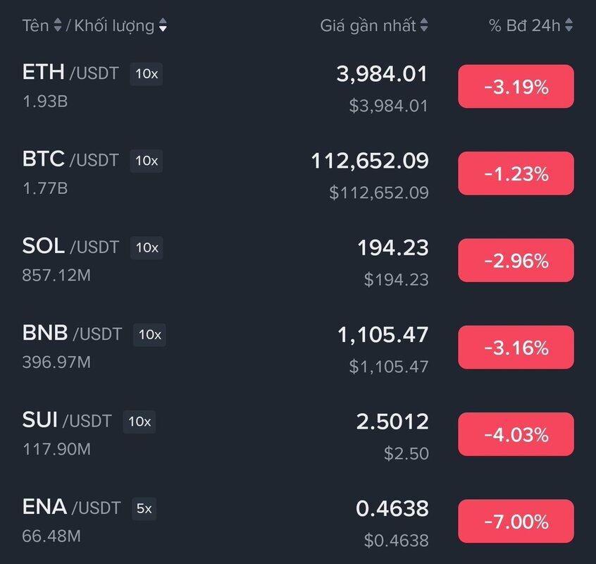Click the Giá gần nhất column header

pos(369,26)
